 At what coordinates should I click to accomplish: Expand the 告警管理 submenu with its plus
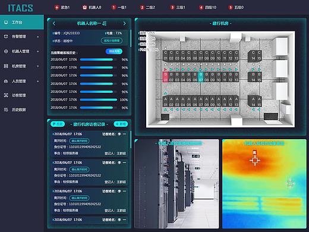(x=38, y=37)
